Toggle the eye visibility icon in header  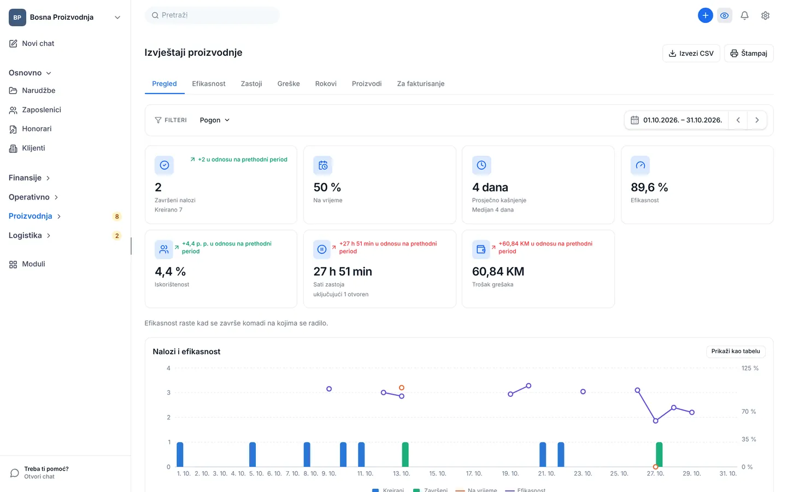(724, 15)
